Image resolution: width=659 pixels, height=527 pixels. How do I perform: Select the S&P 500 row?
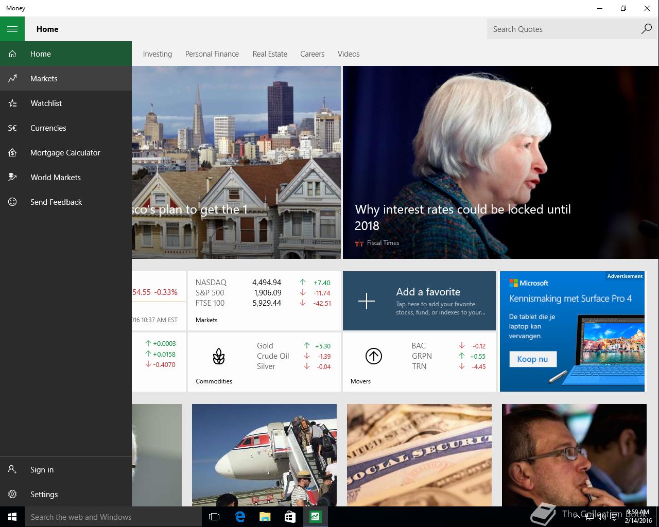pyautogui.click(x=263, y=292)
